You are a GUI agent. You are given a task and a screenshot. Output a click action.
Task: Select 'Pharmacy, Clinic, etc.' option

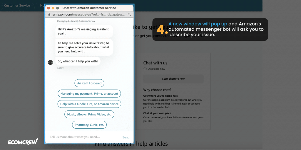pyautogui.click(x=89, y=125)
